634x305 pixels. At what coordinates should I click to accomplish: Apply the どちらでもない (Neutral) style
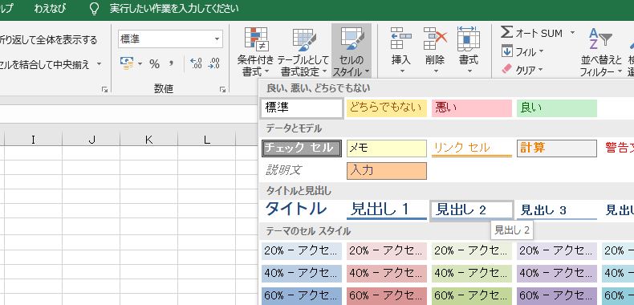pyautogui.click(x=387, y=108)
